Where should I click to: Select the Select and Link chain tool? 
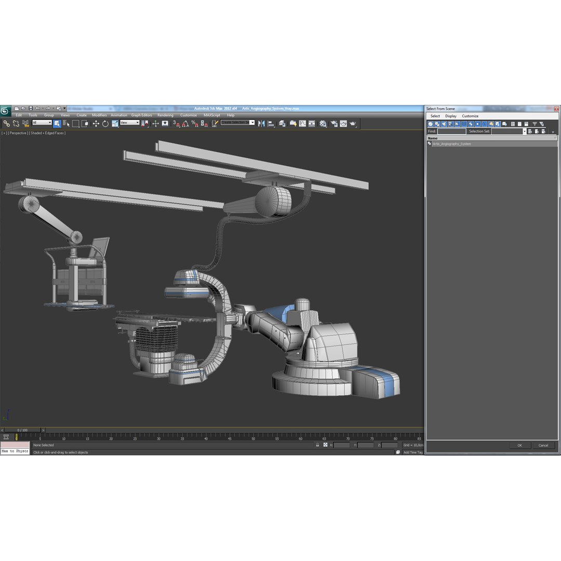(x=6, y=124)
